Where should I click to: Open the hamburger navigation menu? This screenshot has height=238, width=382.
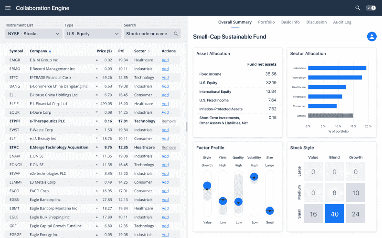point(8,8)
